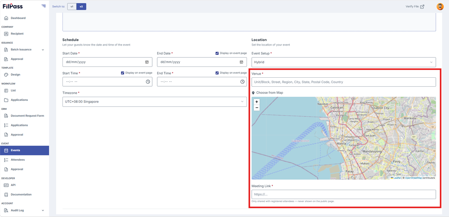This screenshot has height=217, width=449.
Task: Click the Meeting Link input field
Action: 343,194
